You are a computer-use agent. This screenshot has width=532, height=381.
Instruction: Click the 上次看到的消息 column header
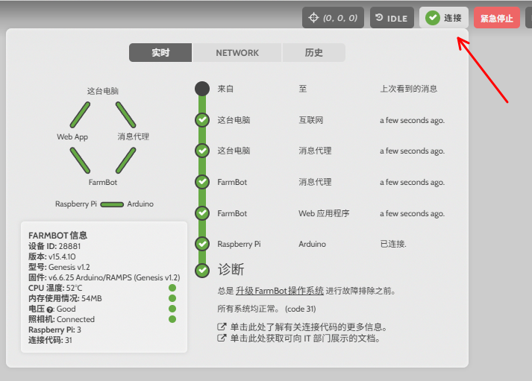coord(408,89)
